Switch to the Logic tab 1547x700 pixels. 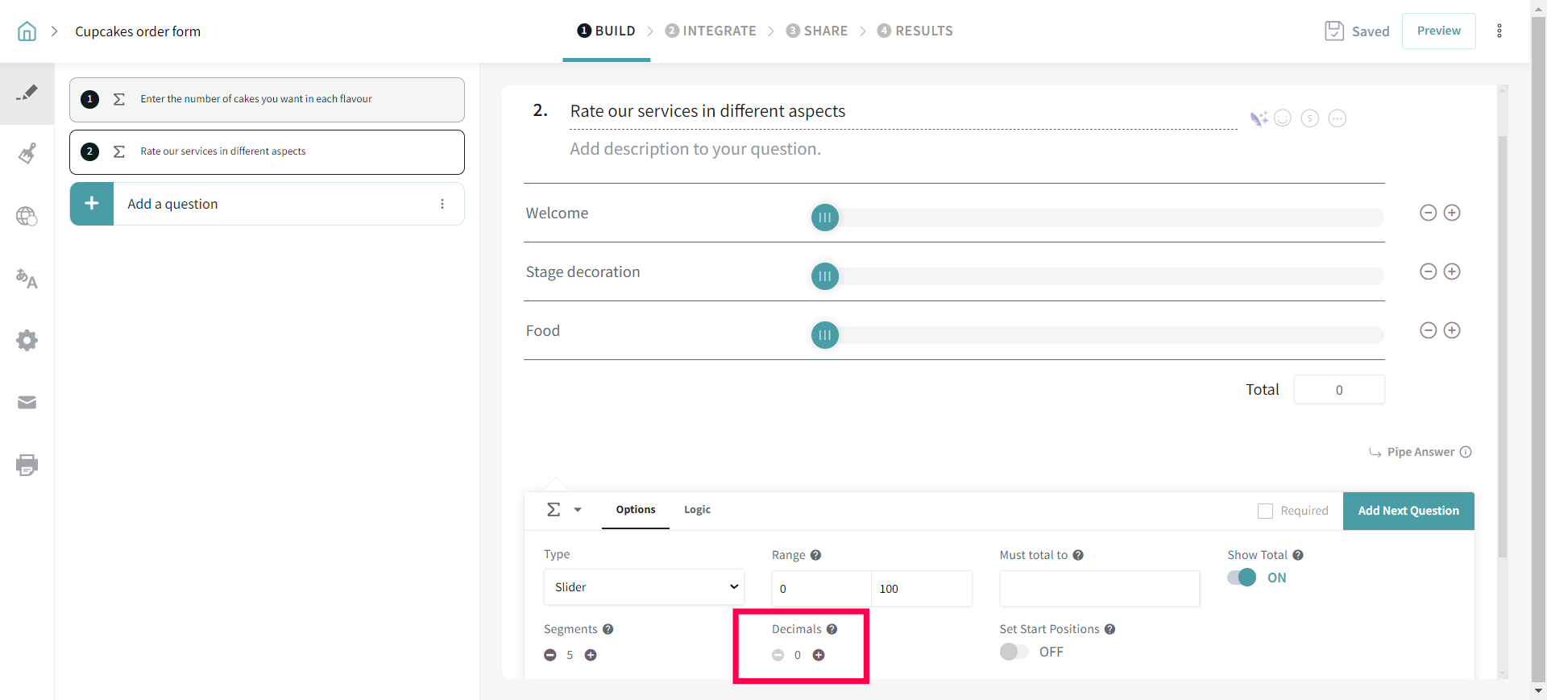point(697,510)
